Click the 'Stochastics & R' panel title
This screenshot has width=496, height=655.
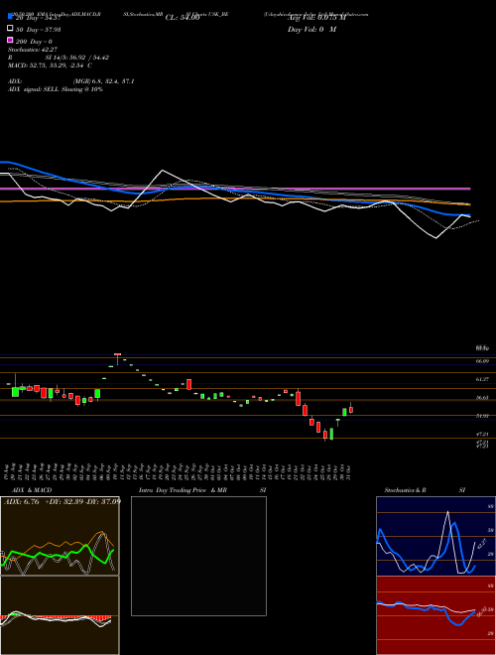[x=406, y=490]
